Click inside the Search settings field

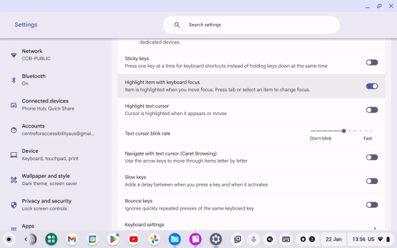point(251,25)
